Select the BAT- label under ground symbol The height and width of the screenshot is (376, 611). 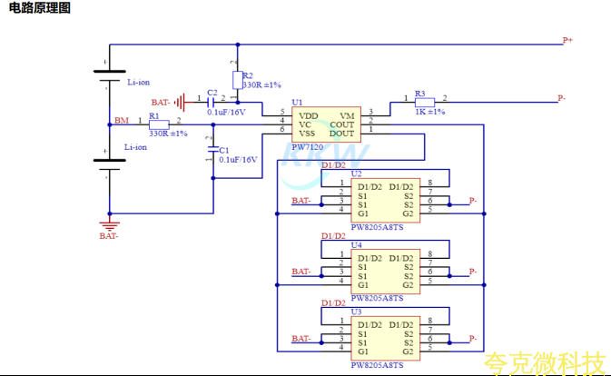109,236
